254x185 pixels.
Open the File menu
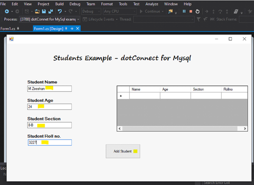(x=3, y=4)
